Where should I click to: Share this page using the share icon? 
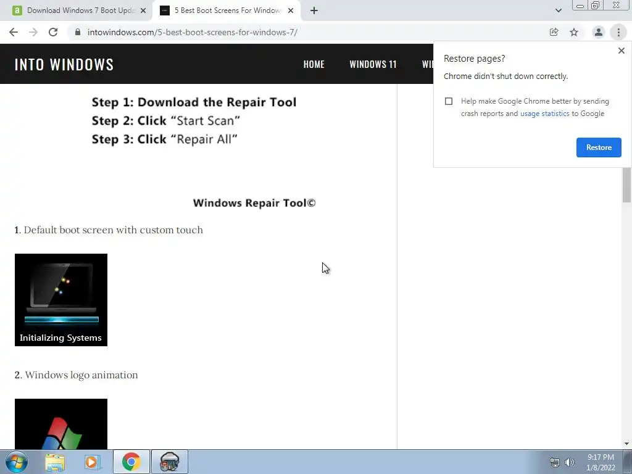click(x=554, y=32)
